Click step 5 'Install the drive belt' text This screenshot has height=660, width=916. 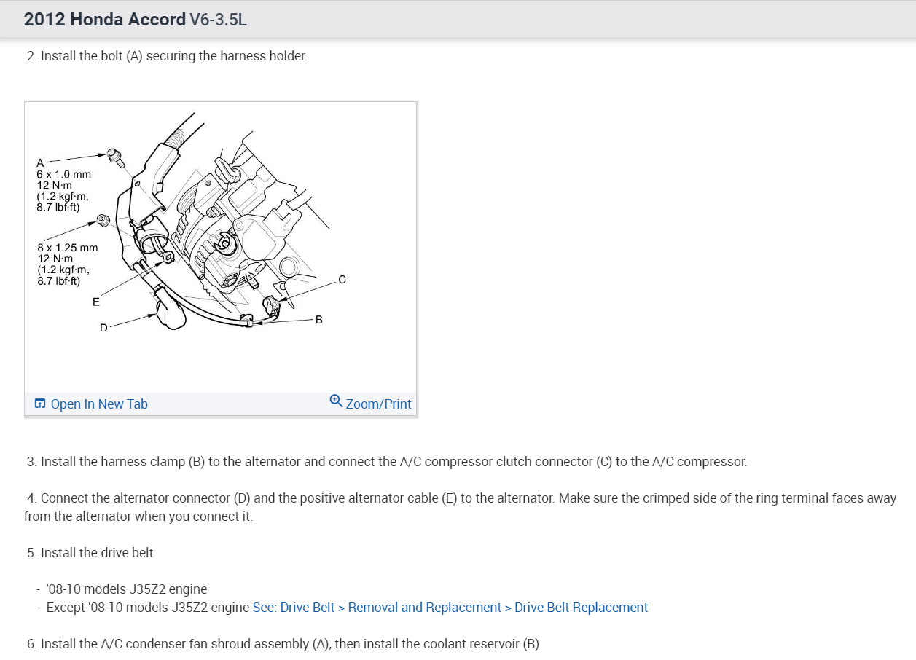tap(92, 553)
